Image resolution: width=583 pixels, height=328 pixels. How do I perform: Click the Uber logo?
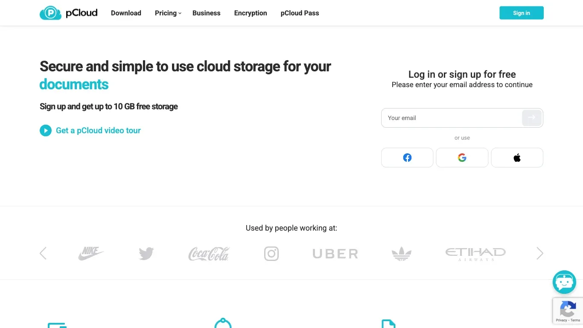tap(335, 254)
